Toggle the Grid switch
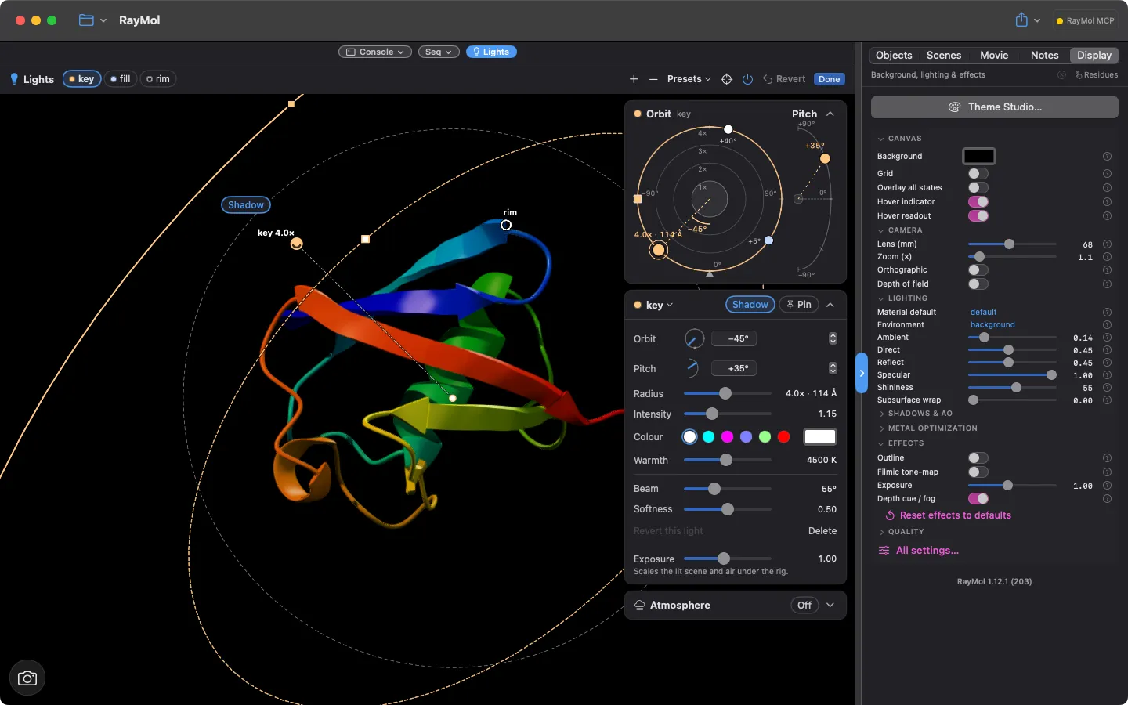Image resolution: width=1128 pixels, height=705 pixels. [x=978, y=174]
